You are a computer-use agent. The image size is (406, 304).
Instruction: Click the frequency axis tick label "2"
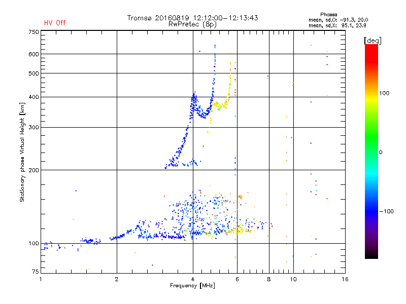pyautogui.click(x=117, y=279)
